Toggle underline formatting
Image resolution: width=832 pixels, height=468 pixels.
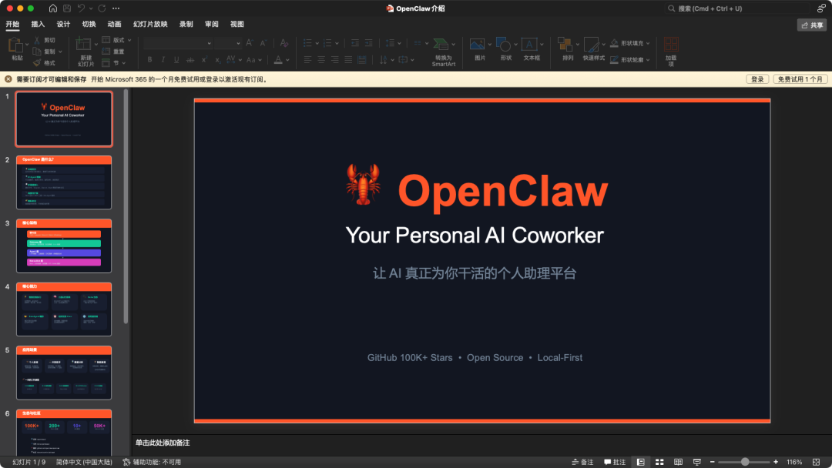176,60
